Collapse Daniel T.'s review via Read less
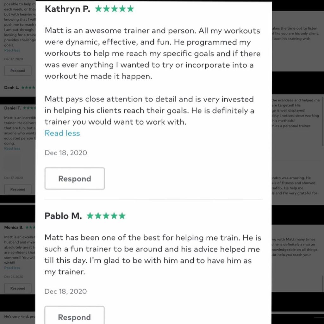324x324 pixels. point(12,148)
